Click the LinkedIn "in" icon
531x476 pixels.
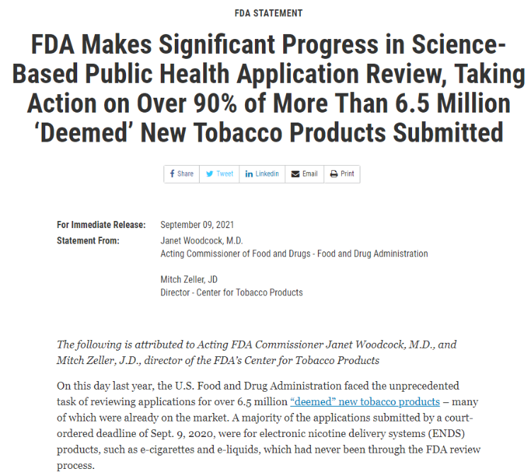(249, 174)
